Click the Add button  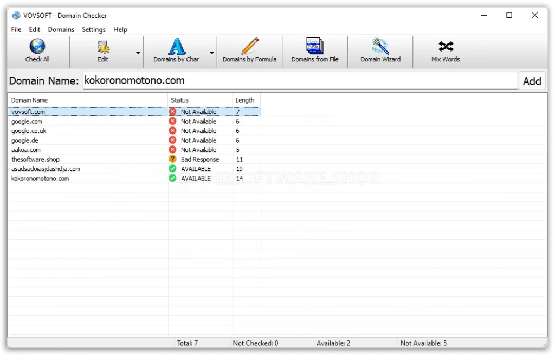pyautogui.click(x=532, y=81)
